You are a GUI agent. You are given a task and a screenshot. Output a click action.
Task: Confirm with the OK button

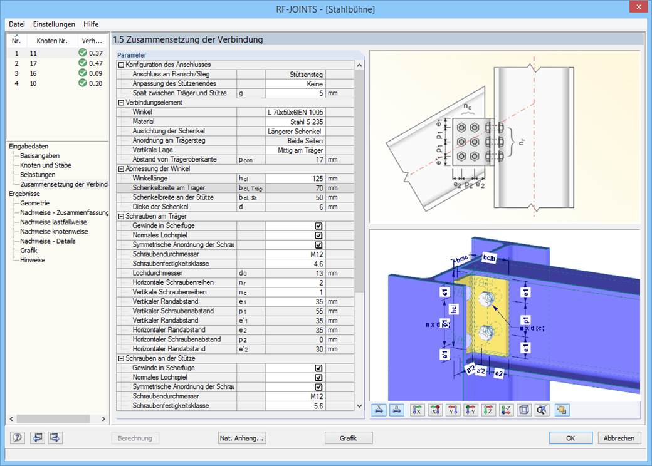click(570, 438)
